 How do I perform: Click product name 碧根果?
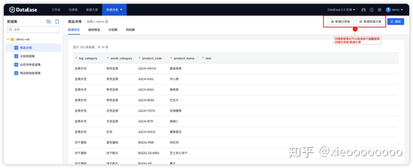coord(174,89)
